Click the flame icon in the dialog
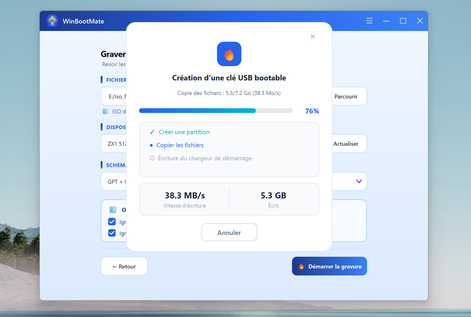This screenshot has height=317, width=471. pyautogui.click(x=229, y=54)
